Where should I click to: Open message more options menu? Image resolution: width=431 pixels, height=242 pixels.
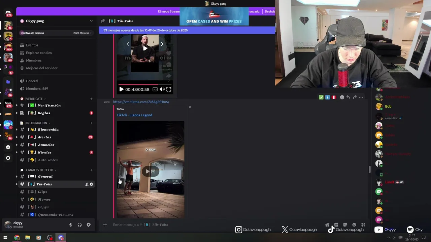pyautogui.click(x=361, y=97)
